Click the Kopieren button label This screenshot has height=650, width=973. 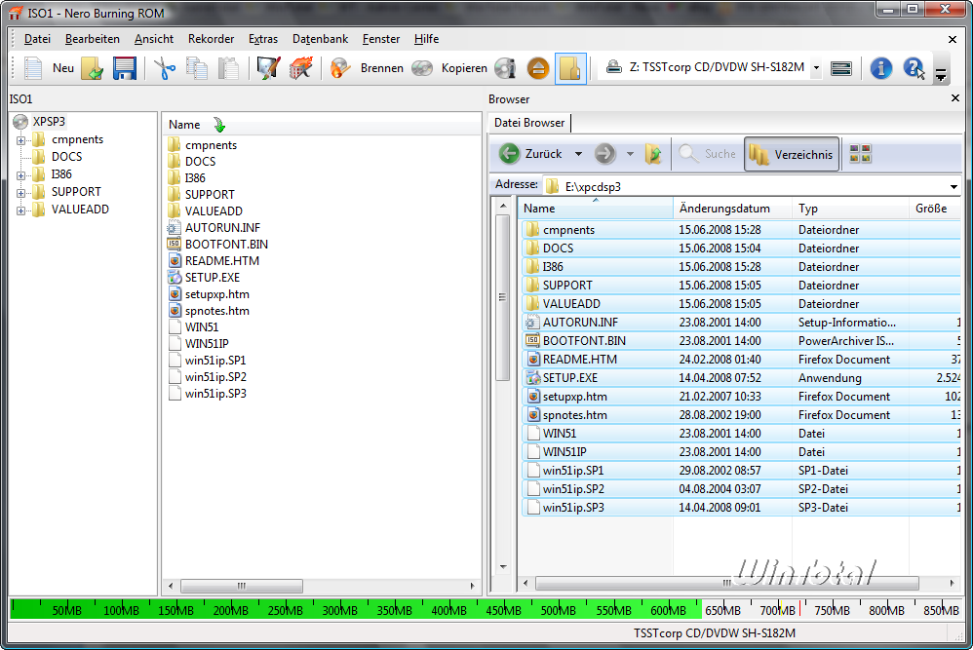pyautogui.click(x=464, y=68)
